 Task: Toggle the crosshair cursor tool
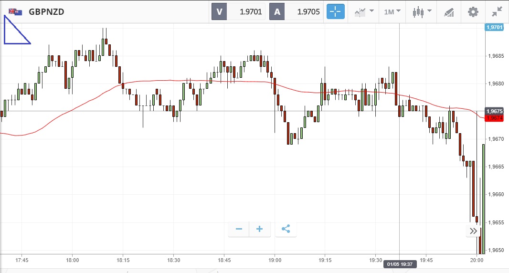(x=335, y=11)
